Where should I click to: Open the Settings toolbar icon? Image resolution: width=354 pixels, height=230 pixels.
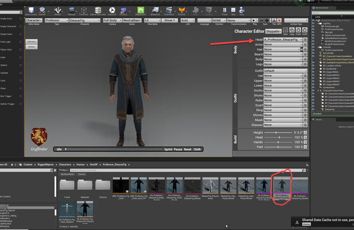(x=72, y=10)
